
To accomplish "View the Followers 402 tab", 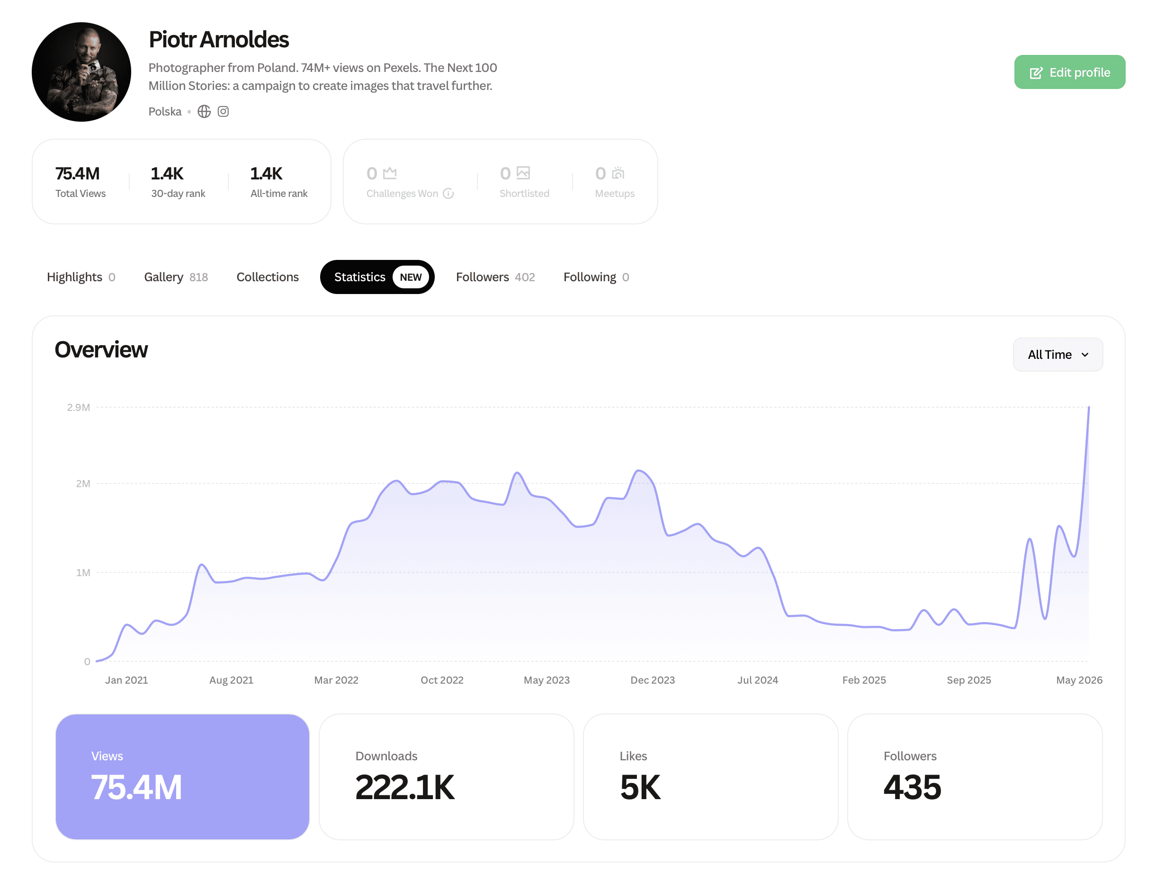I will 495,277.
